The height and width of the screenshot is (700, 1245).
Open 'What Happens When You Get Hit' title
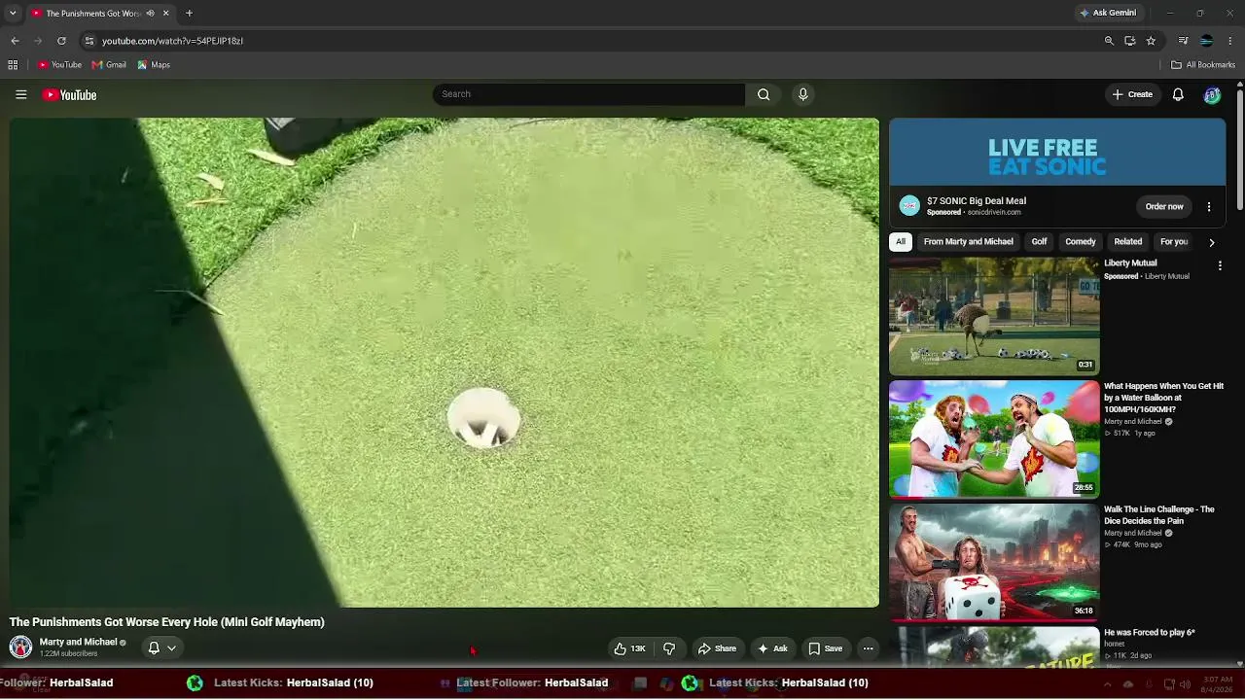(x=1164, y=398)
